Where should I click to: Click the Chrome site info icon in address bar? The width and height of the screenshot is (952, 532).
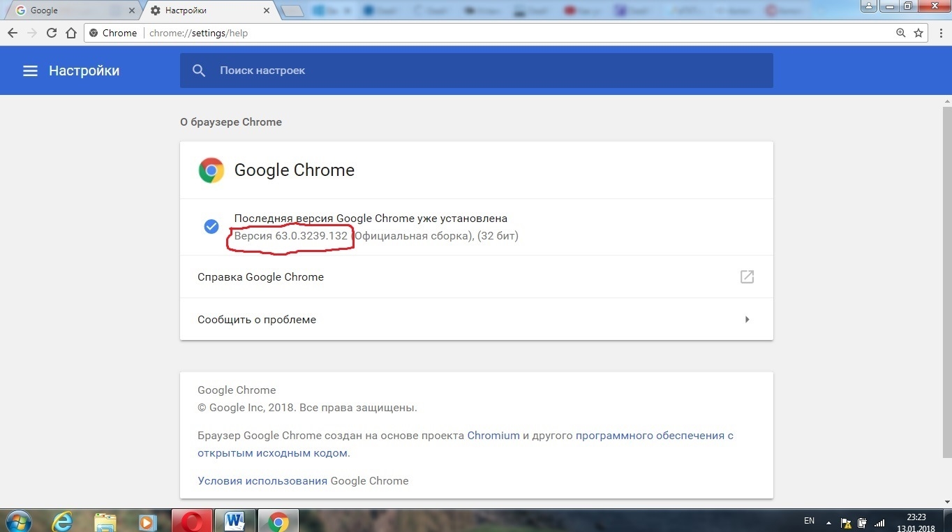click(94, 33)
